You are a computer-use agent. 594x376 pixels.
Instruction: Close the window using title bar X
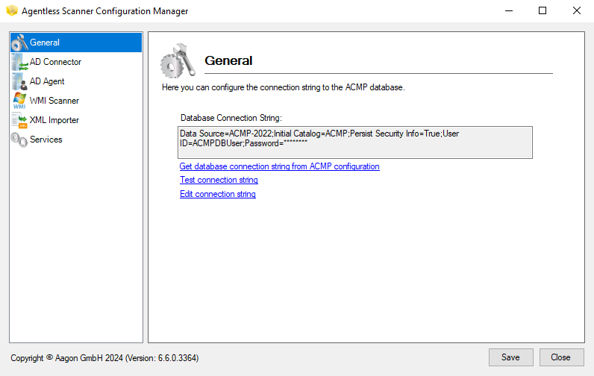[577, 11]
